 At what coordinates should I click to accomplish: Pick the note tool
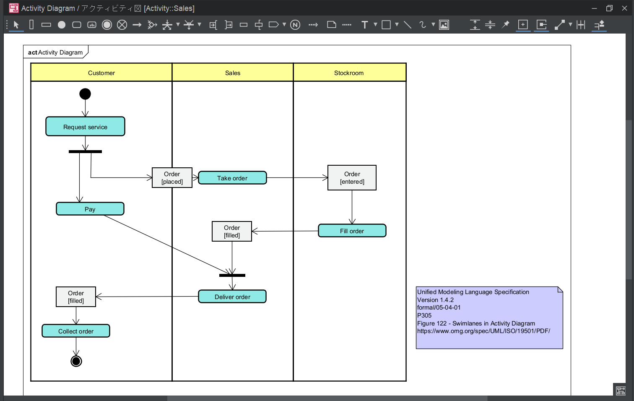click(332, 25)
